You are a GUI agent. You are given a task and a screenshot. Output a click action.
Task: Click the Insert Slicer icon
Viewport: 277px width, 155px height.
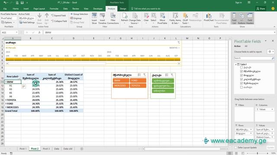click(x=94, y=19)
